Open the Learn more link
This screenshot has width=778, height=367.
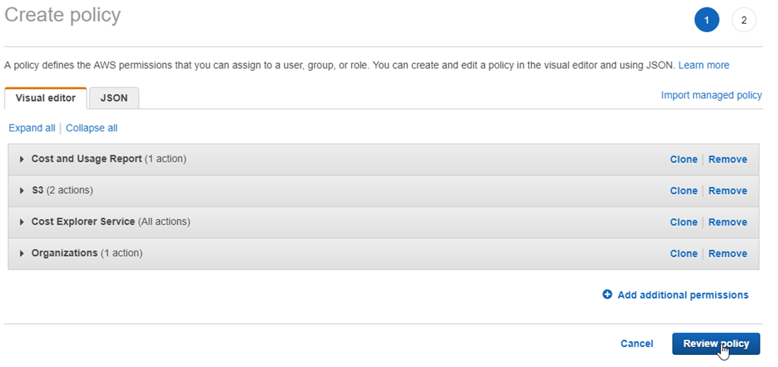tap(704, 65)
